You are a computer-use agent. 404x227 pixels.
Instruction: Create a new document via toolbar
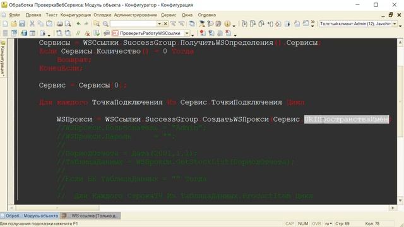point(5,24)
